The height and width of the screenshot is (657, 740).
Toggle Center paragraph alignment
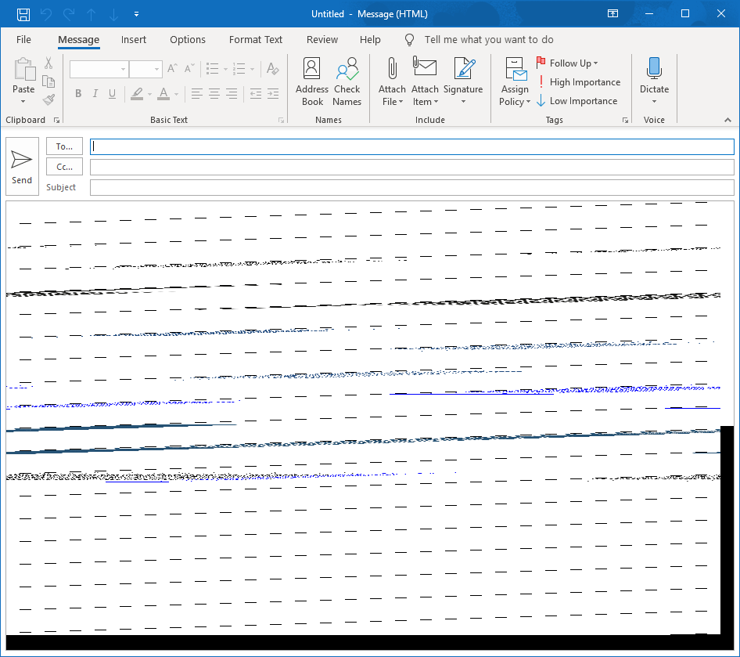tap(214, 93)
